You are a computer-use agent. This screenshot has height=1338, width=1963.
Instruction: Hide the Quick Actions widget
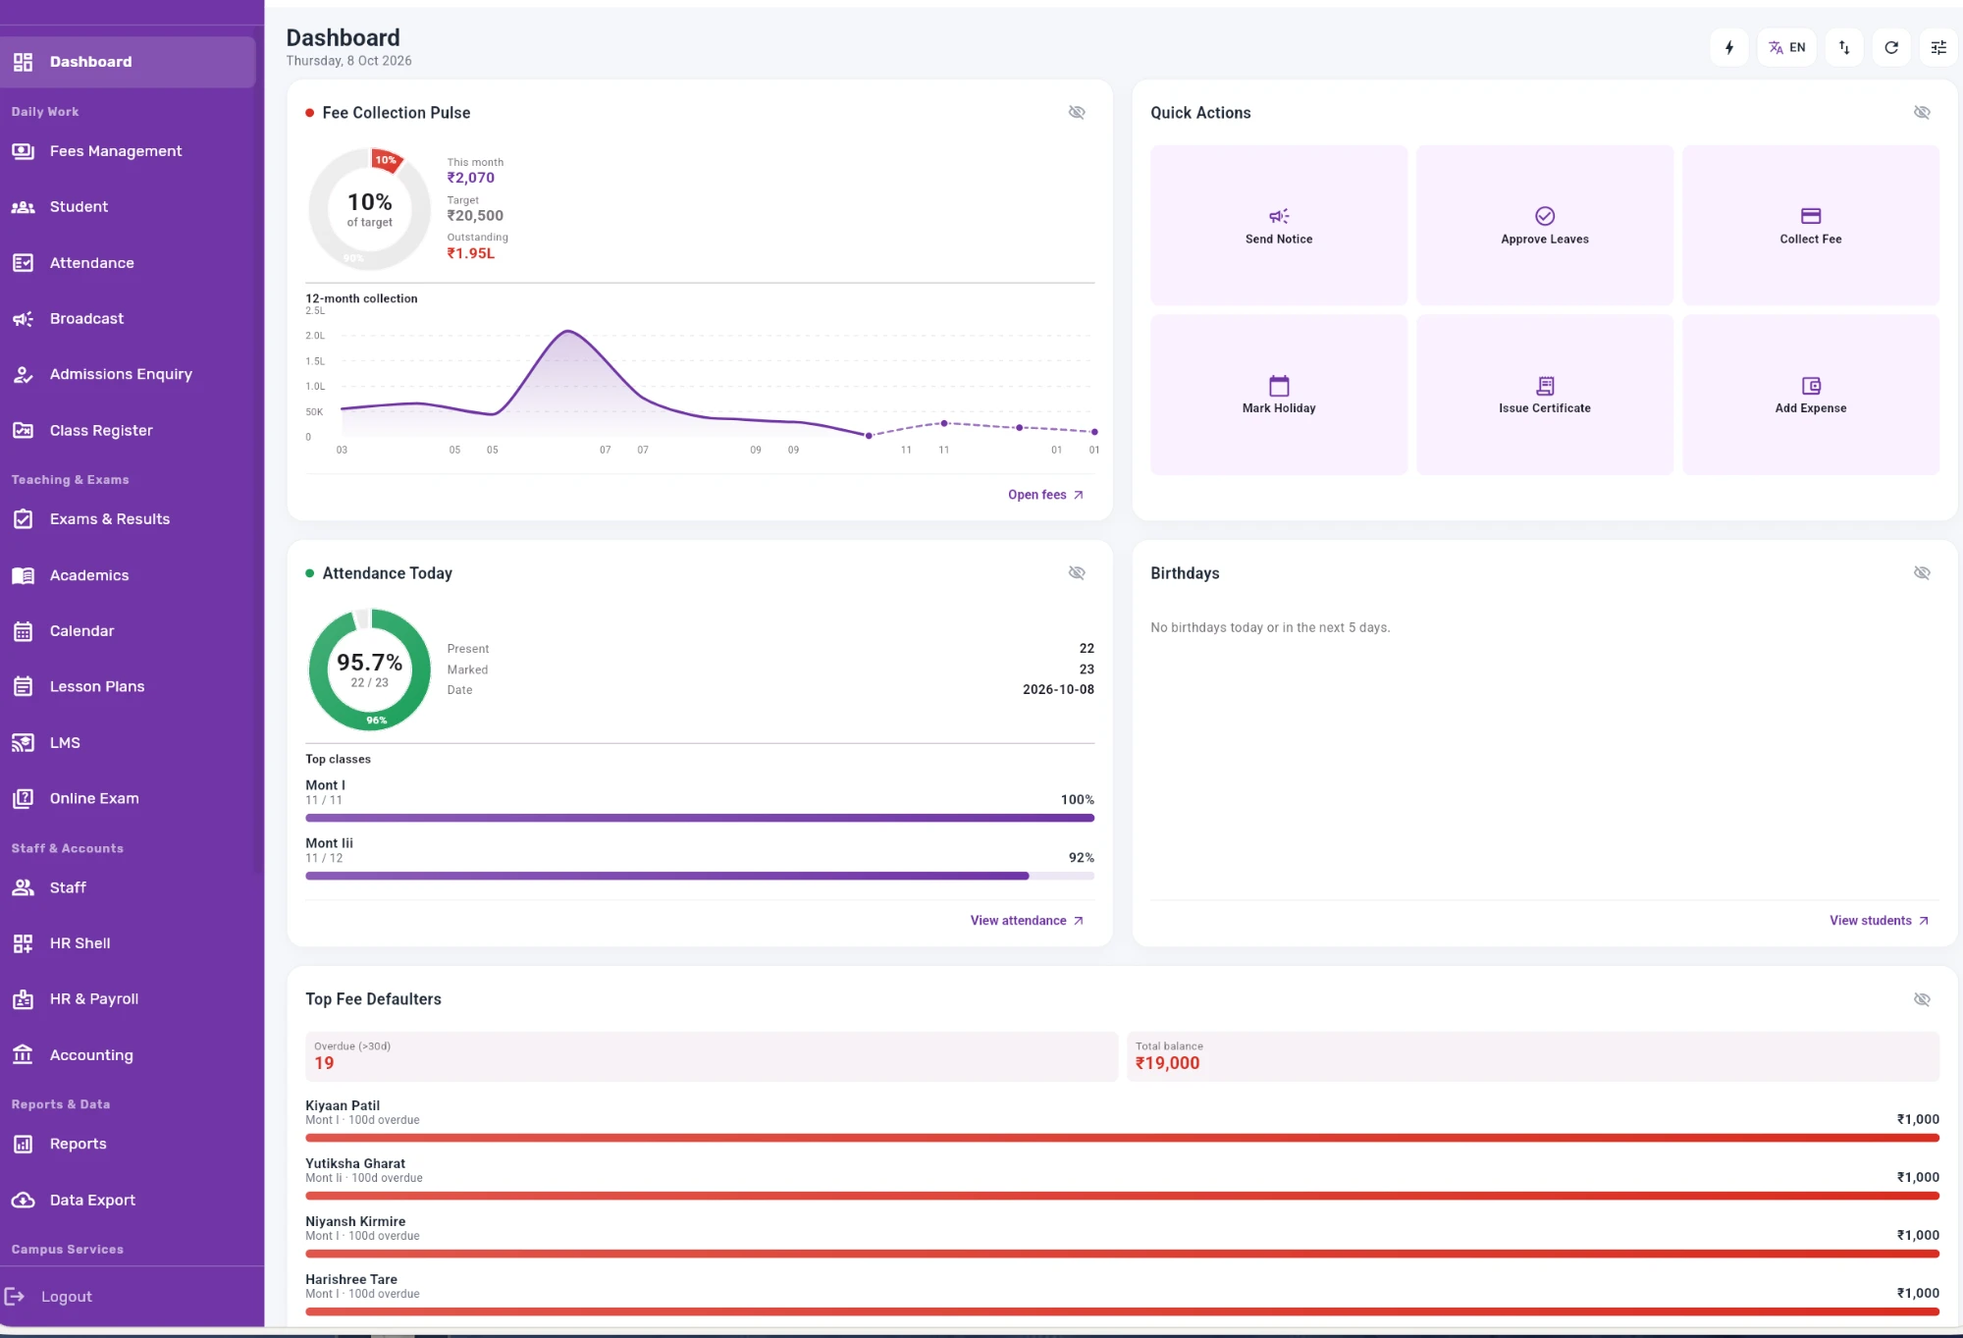[x=1922, y=112]
